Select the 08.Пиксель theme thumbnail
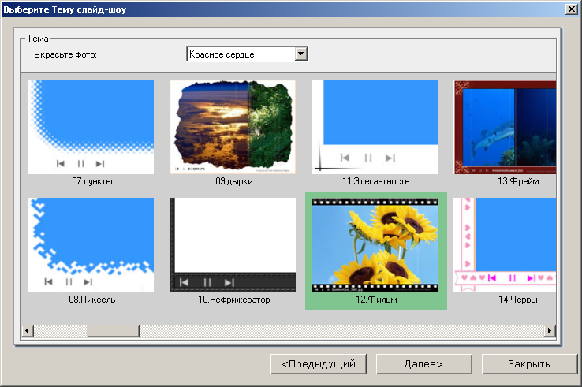 coord(91,245)
